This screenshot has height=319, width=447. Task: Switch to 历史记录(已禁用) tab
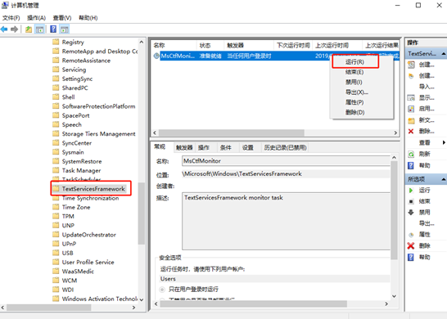point(285,147)
